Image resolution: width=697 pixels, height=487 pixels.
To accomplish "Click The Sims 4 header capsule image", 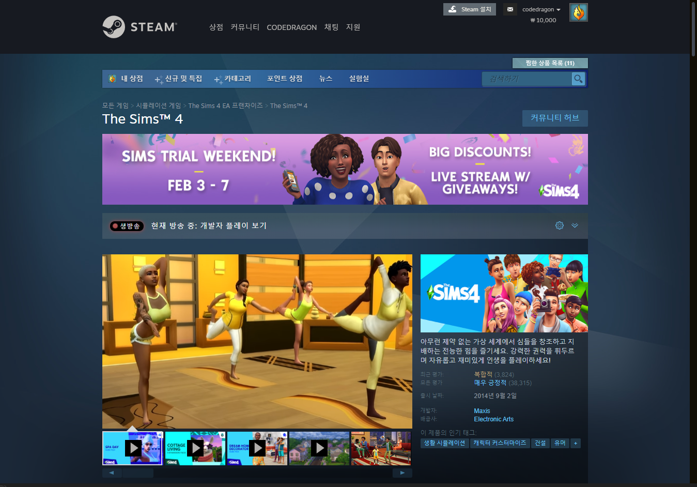I will (504, 293).
